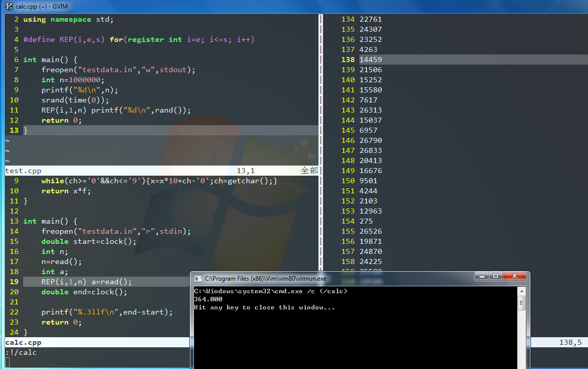Viewport: 588px width, 369px height.
Task: Click 'int n;' on calc.cpp line 16
Action: click(x=55, y=252)
